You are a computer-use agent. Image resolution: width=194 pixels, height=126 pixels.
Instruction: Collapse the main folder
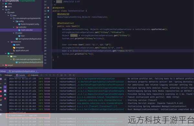tap(6, 13)
